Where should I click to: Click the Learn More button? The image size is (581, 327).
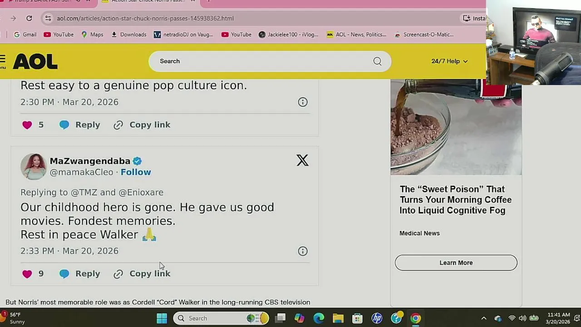(456, 263)
